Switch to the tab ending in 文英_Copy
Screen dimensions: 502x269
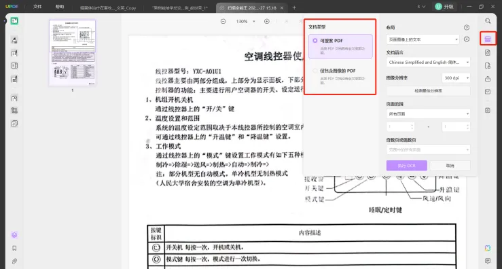click(108, 7)
